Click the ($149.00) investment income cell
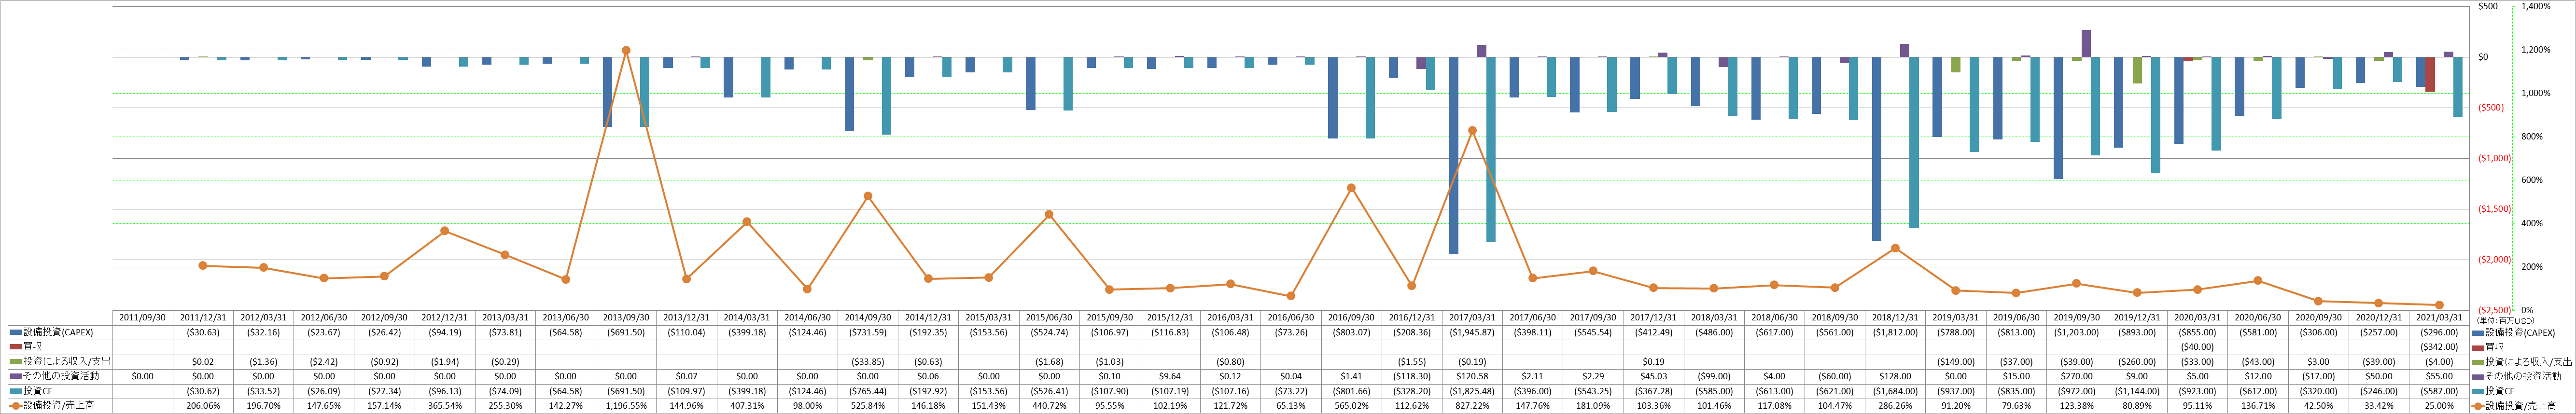Viewport: 2576px width, 414px height. [1955, 362]
